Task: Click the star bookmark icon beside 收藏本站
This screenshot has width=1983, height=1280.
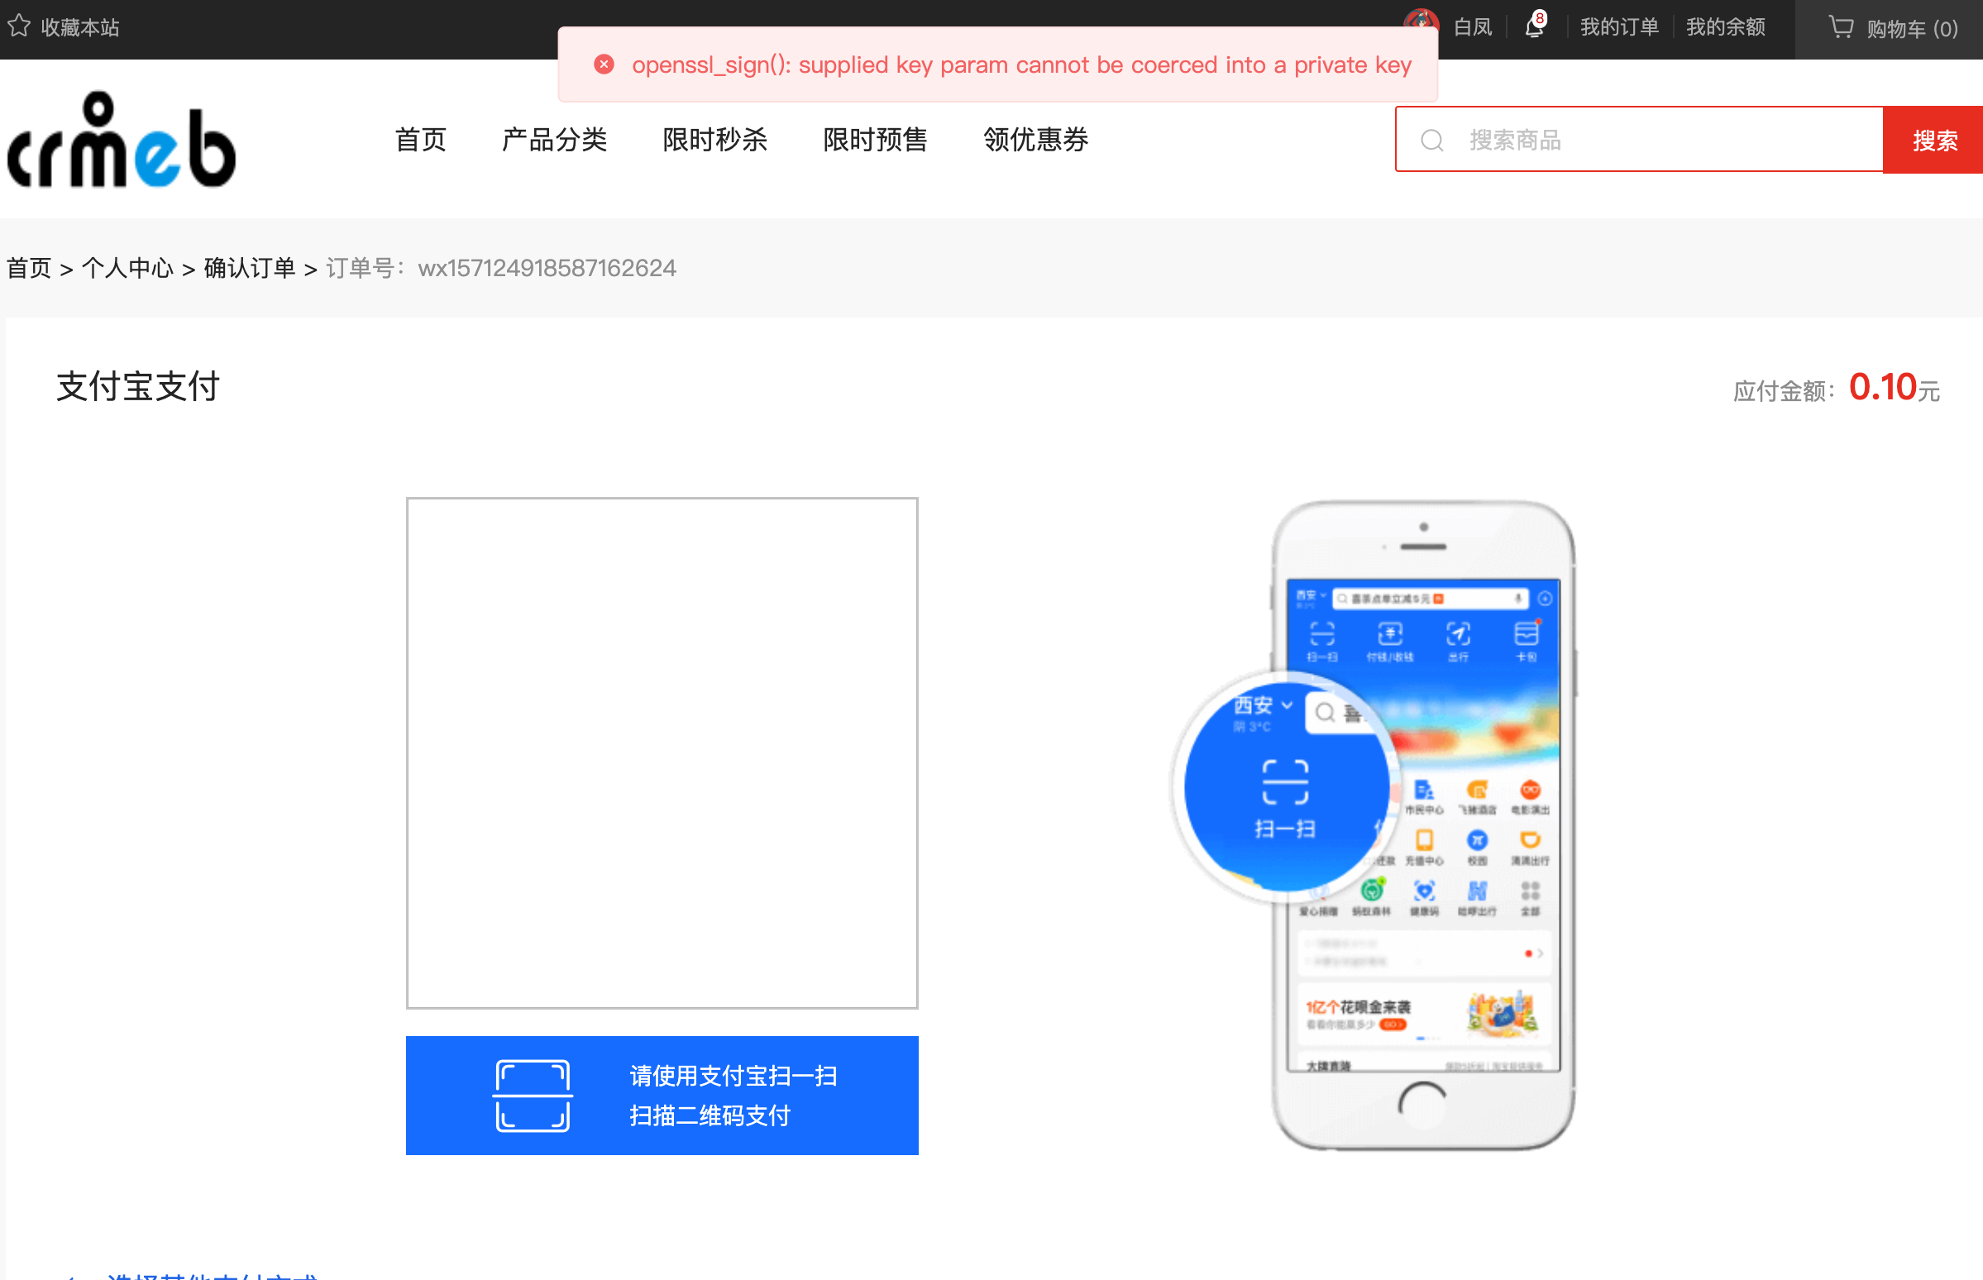Action: pyautogui.click(x=19, y=26)
